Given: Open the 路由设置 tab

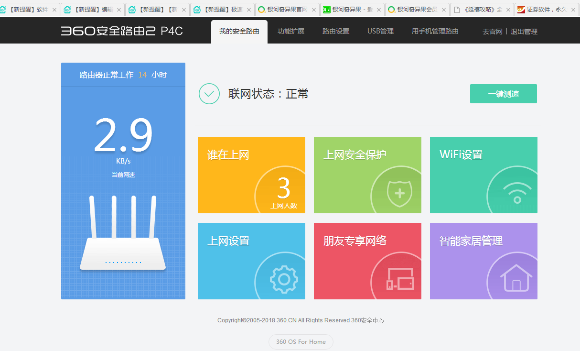Looking at the screenshot, I should pyautogui.click(x=336, y=32).
